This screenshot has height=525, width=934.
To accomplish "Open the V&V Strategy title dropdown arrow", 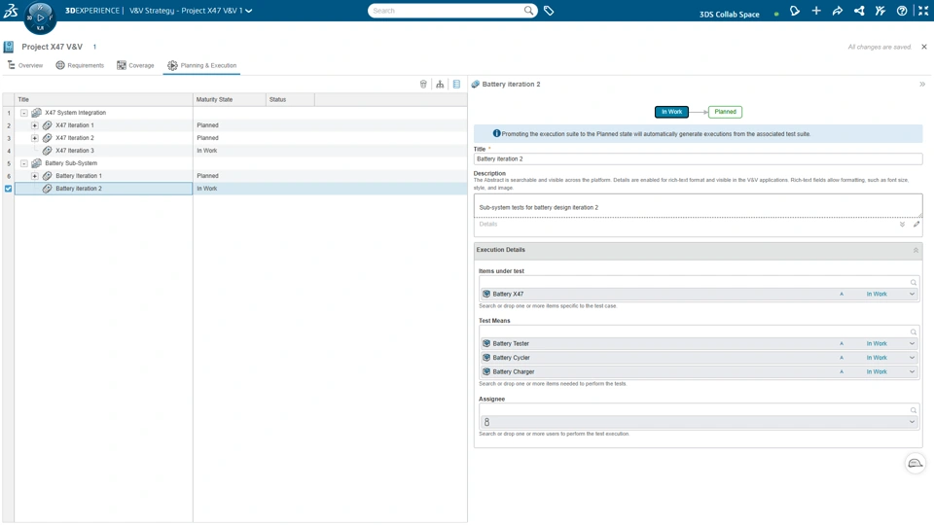I will 249,11.
